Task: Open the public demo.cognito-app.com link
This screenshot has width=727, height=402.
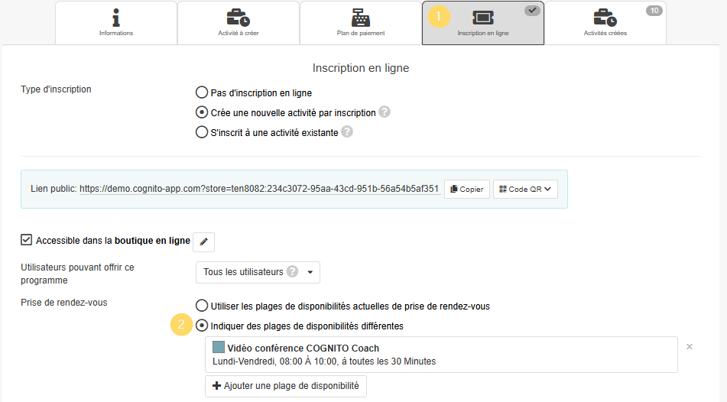Action: (259, 189)
